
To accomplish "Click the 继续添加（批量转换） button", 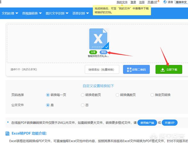I will pyautogui.click(x=102, y=70).
